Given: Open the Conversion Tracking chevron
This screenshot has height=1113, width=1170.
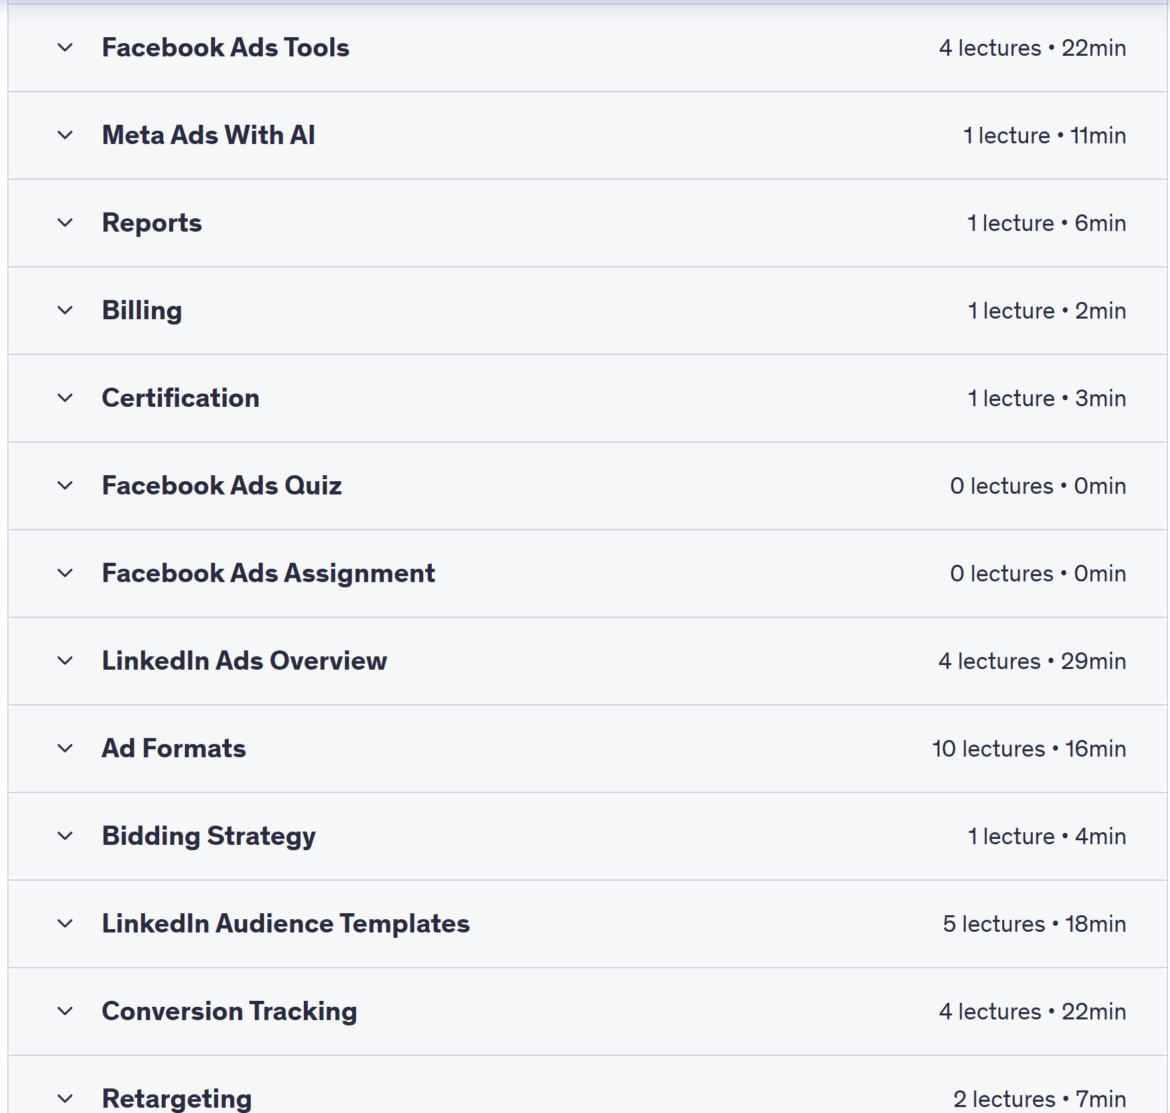Looking at the screenshot, I should (65, 1011).
